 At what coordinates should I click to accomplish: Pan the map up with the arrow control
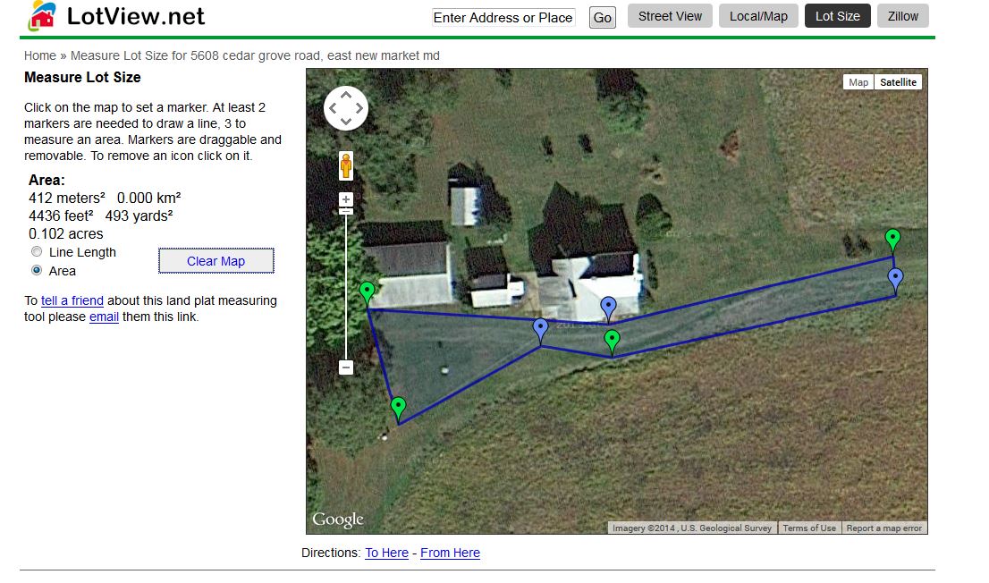point(346,96)
